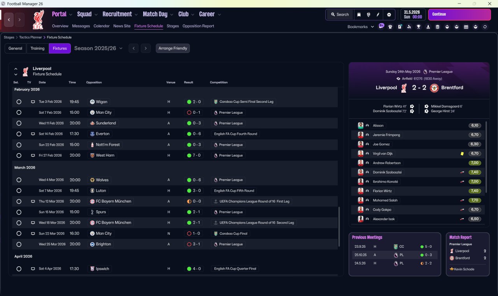This screenshot has height=296, width=498.
Task: Select the Spurs fixture radio button
Action: click(x=19, y=212)
